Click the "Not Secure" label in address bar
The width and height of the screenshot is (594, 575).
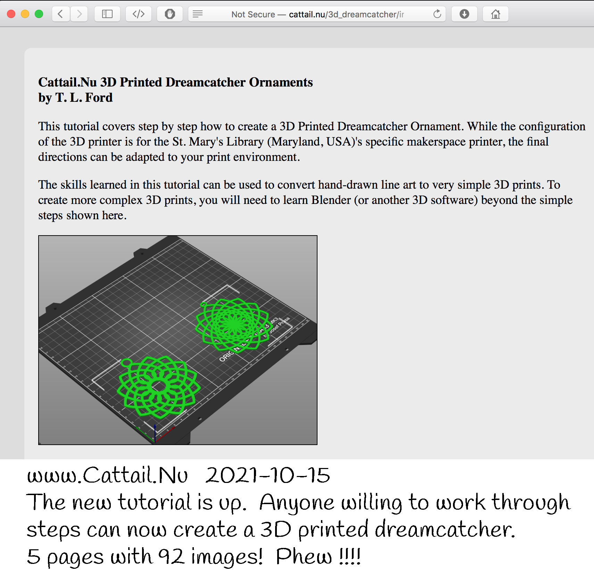(253, 14)
